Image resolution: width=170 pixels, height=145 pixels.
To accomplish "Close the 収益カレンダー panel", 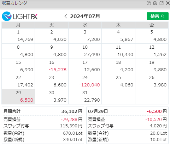I will 168,3.
